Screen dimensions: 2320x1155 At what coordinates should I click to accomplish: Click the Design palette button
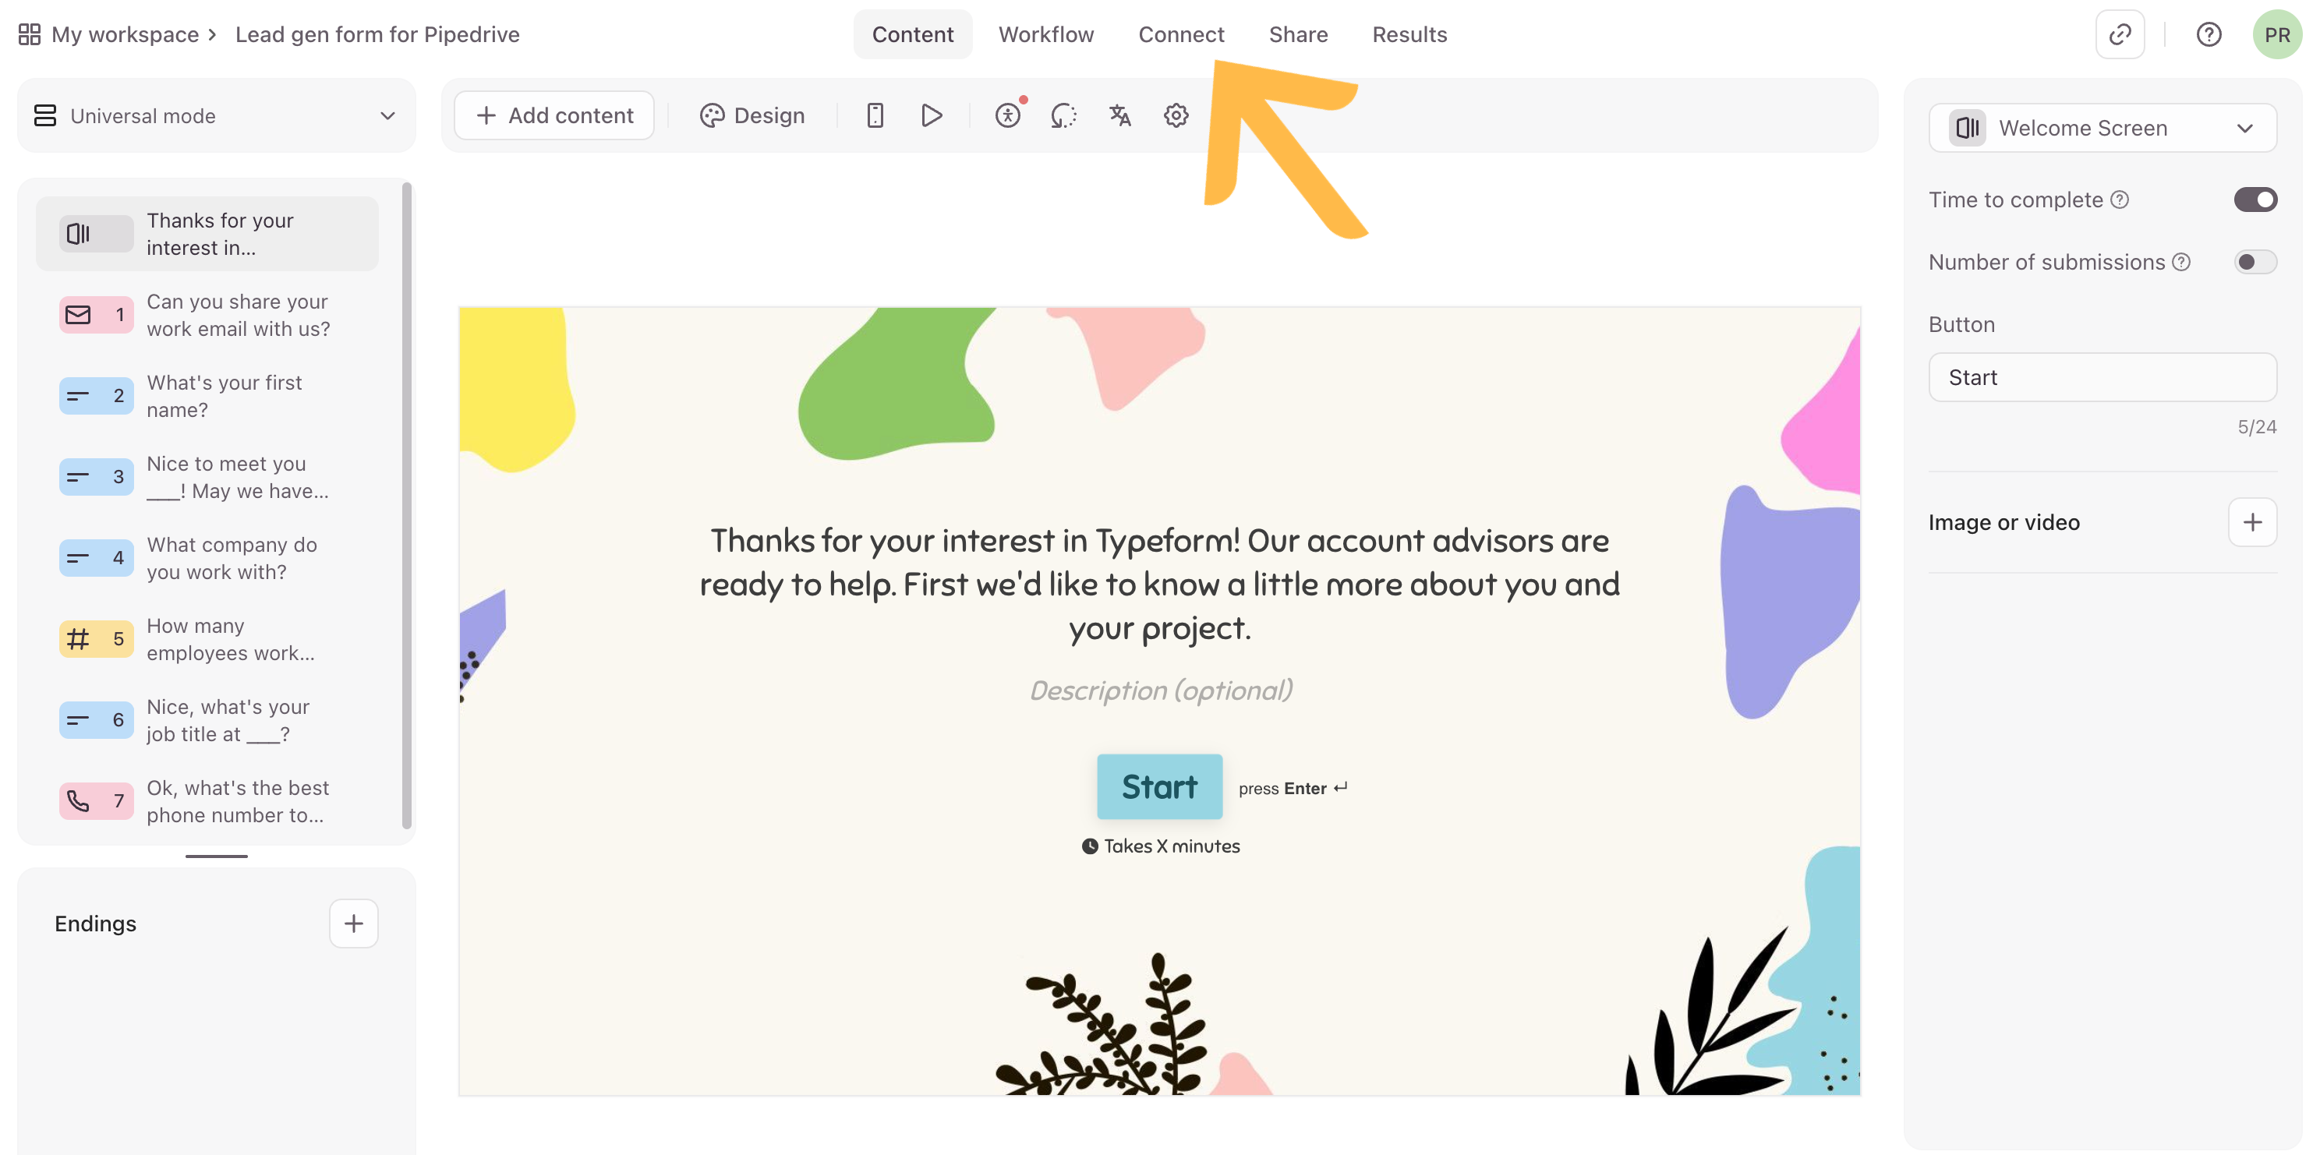click(x=752, y=115)
